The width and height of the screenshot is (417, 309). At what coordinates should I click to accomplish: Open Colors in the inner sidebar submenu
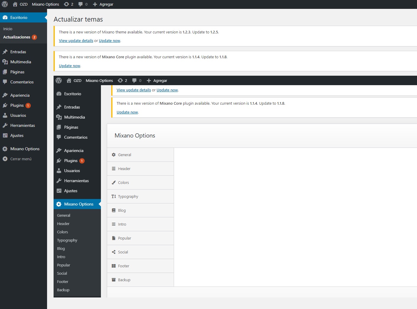click(62, 232)
